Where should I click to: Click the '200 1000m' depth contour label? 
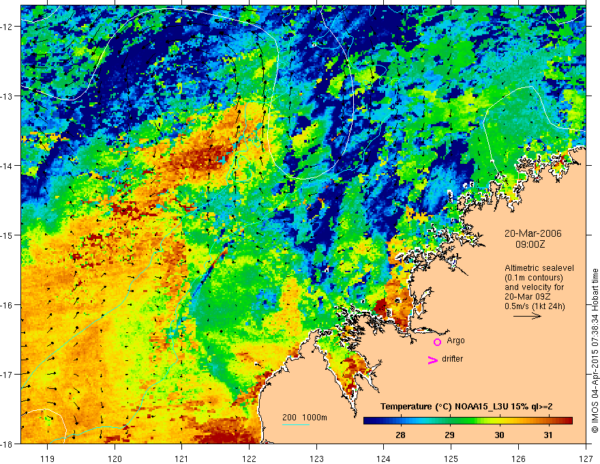pyautogui.click(x=305, y=418)
